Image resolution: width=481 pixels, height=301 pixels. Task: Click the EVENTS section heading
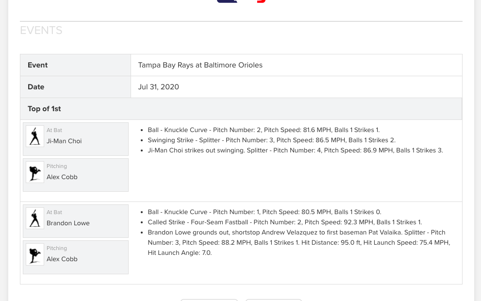coord(41,31)
